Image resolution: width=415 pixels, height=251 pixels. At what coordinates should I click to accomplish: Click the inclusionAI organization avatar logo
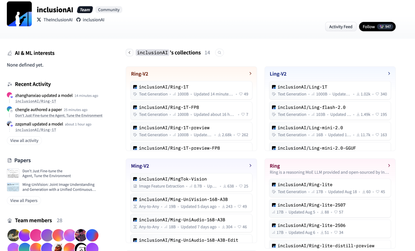click(x=19, y=14)
